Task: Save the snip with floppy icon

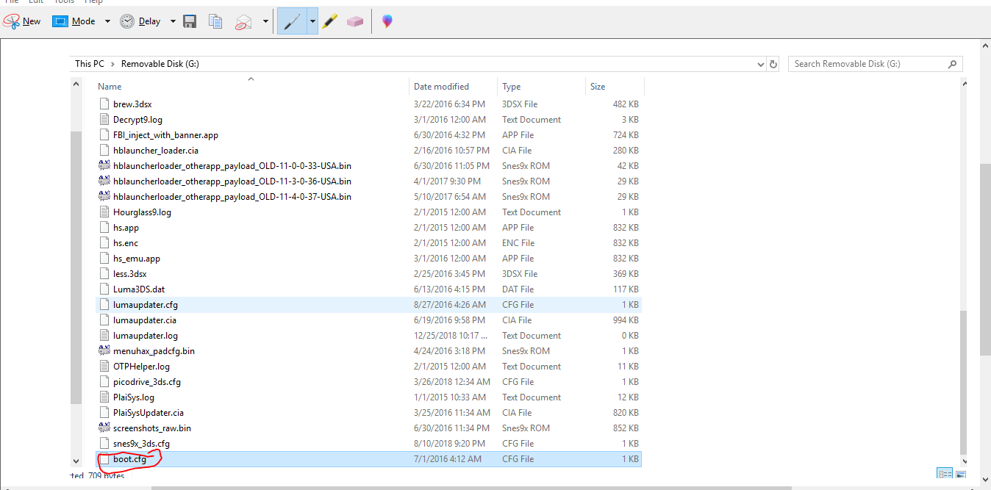Action: point(190,21)
